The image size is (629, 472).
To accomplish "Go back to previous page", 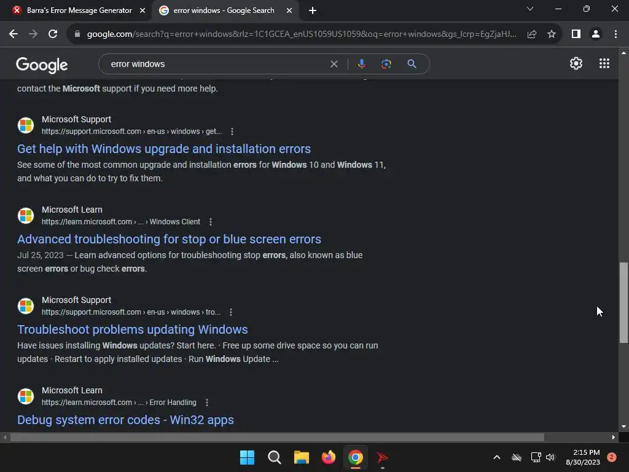I will coord(14,34).
